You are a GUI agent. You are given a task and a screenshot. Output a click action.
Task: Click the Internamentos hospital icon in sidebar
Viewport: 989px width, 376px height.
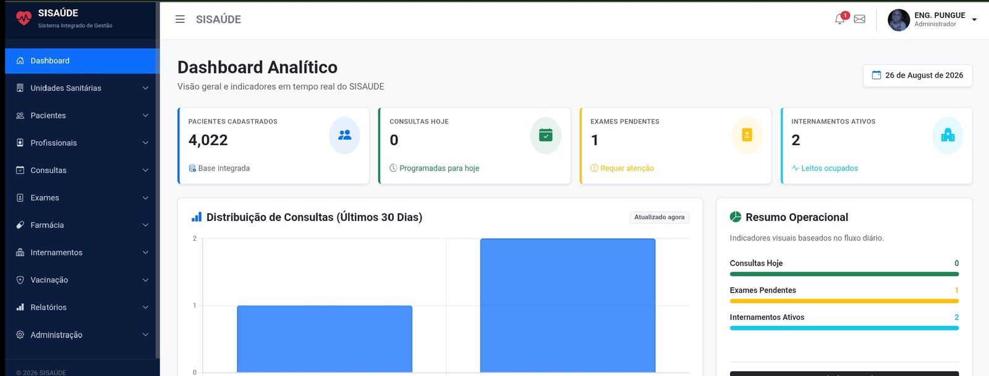20,253
